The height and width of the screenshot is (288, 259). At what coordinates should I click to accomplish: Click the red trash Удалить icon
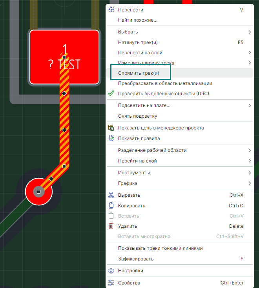(x=111, y=226)
